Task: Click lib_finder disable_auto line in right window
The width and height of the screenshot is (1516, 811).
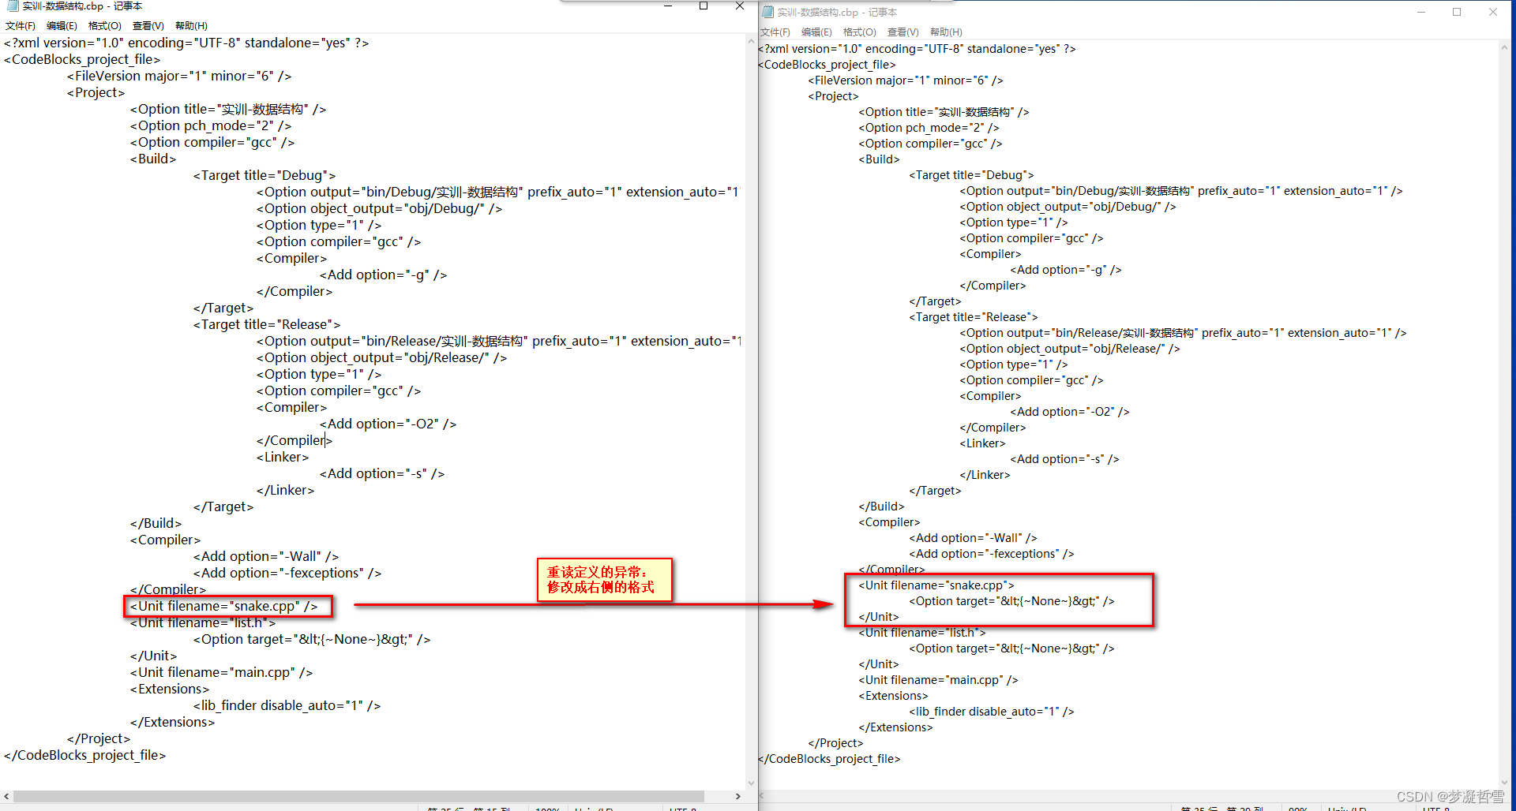Action: [992, 712]
